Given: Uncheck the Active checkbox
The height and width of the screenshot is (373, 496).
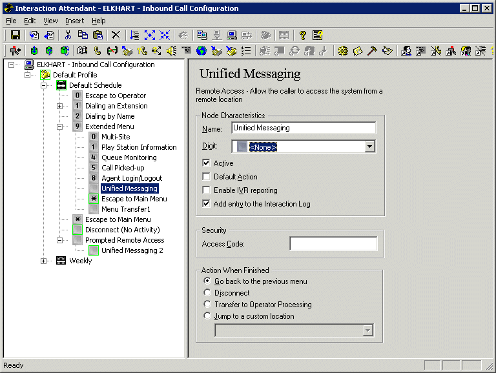Looking at the screenshot, I should tap(207, 163).
